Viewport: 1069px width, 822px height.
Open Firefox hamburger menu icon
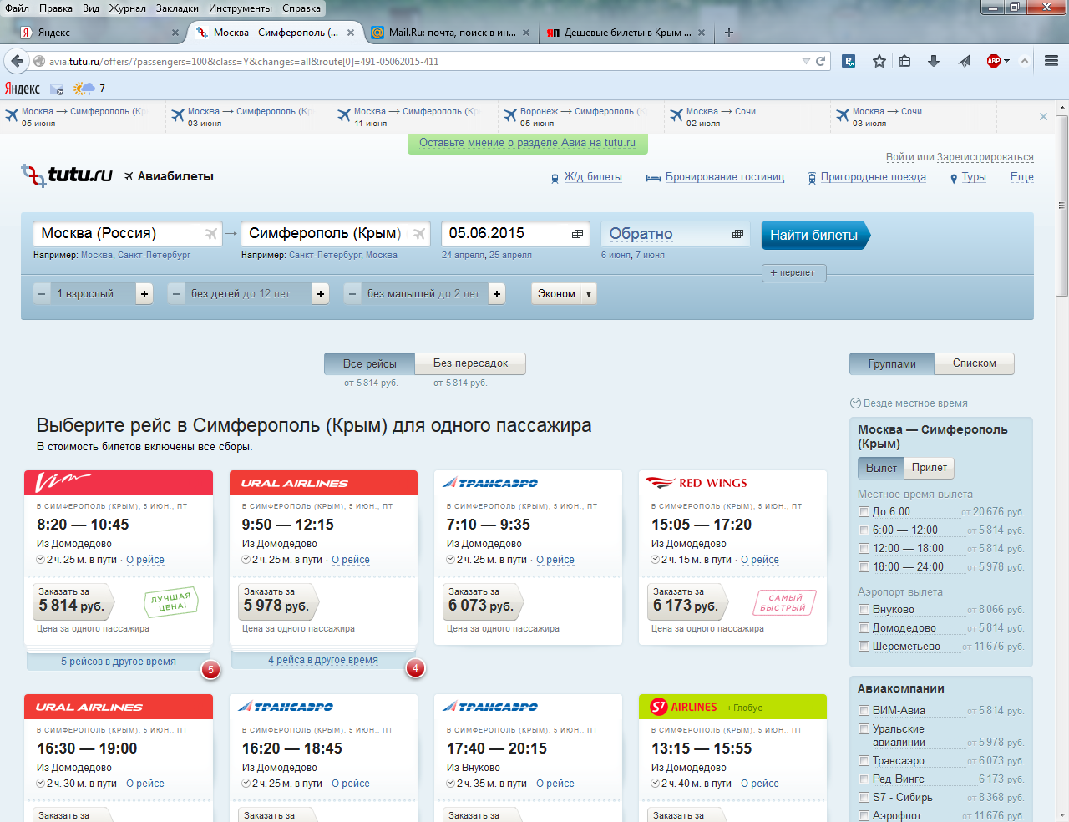pyautogui.click(x=1051, y=61)
